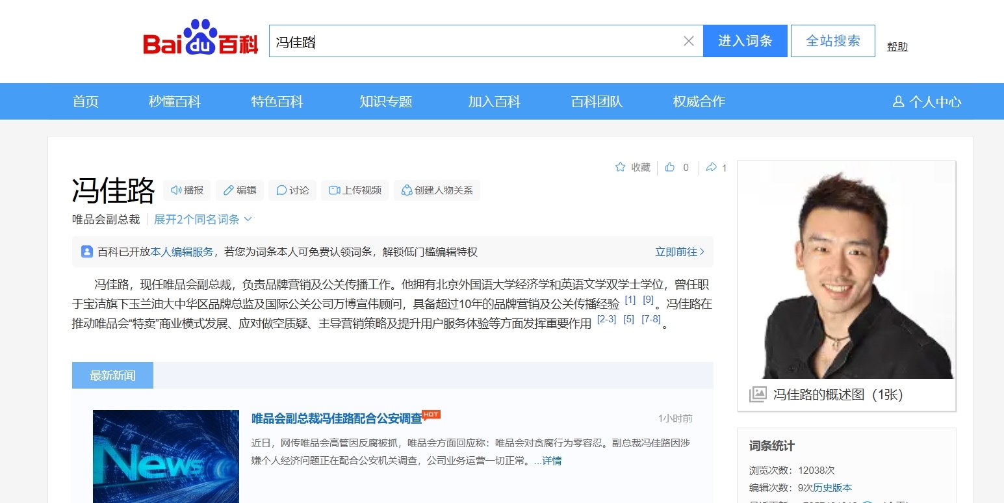Expand news summary via 详情 link
This screenshot has height=503, width=1004.
pos(552,461)
